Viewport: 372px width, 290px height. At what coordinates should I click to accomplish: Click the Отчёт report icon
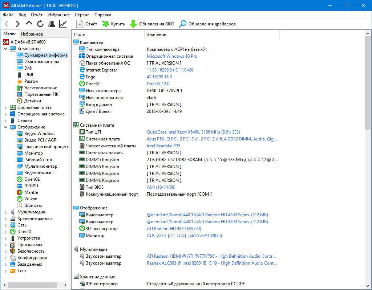[x=86, y=24]
